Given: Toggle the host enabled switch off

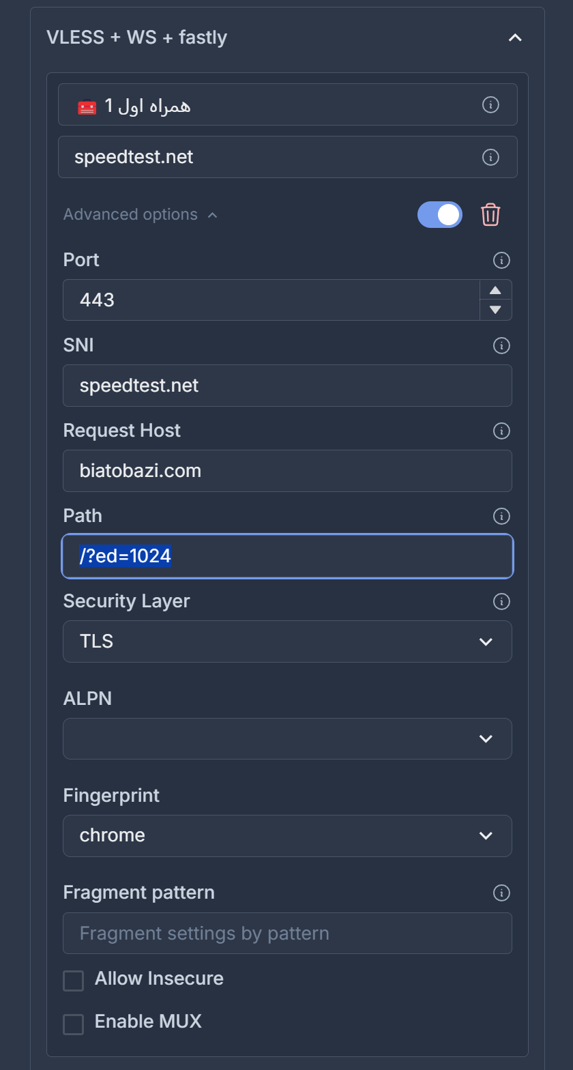Looking at the screenshot, I should (439, 214).
